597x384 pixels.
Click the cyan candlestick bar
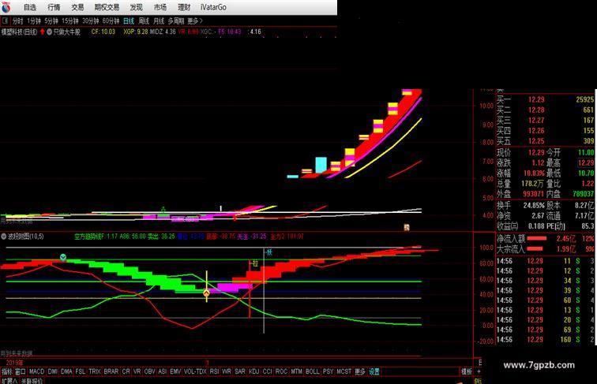pyautogui.click(x=321, y=165)
